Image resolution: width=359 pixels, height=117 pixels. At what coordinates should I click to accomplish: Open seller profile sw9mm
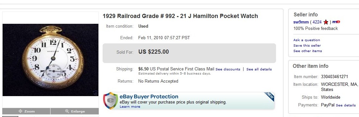tap(301, 22)
